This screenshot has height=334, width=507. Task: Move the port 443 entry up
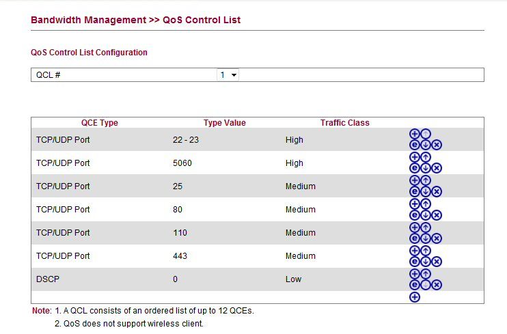click(426, 251)
